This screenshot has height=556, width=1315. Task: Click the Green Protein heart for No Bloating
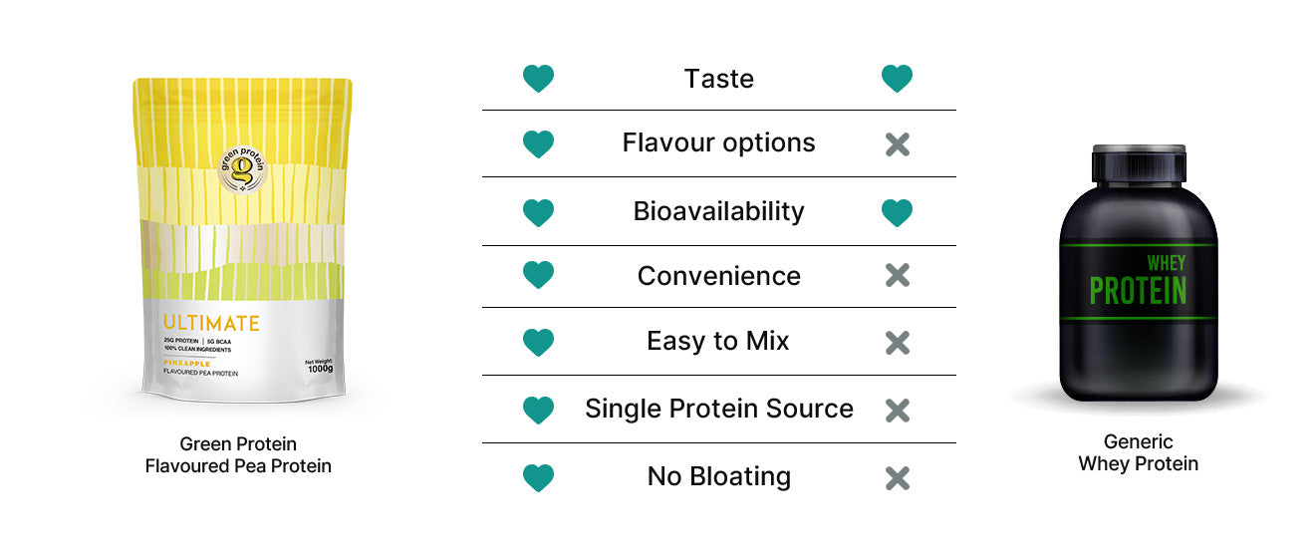coord(538,478)
